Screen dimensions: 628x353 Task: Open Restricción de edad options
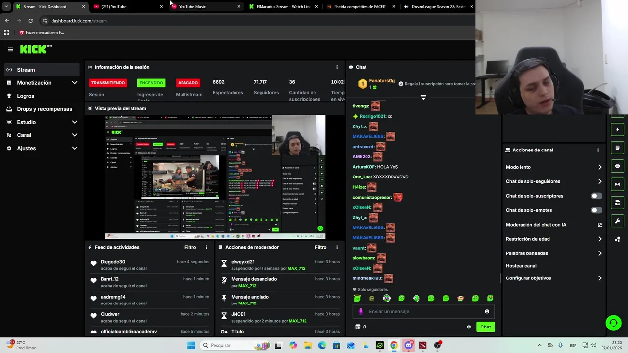553,239
